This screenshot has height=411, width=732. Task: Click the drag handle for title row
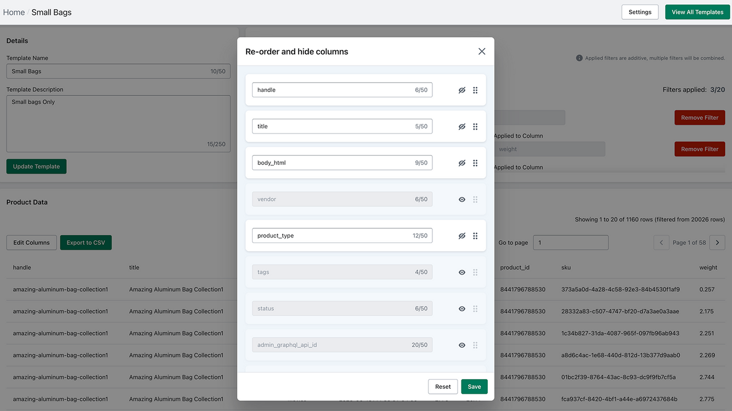pos(475,127)
